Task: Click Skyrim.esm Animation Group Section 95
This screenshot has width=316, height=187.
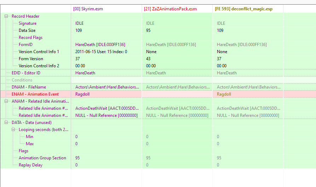Action: pyautogui.click(x=77, y=158)
